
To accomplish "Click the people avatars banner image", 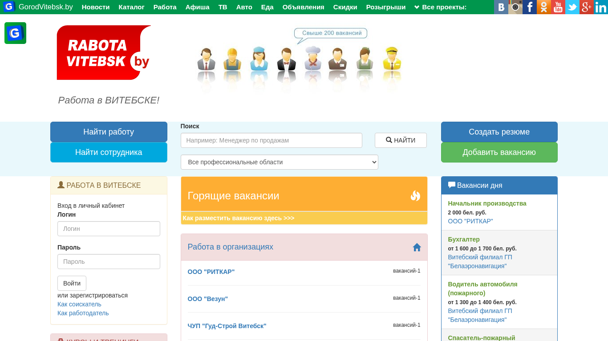I will pos(299,61).
